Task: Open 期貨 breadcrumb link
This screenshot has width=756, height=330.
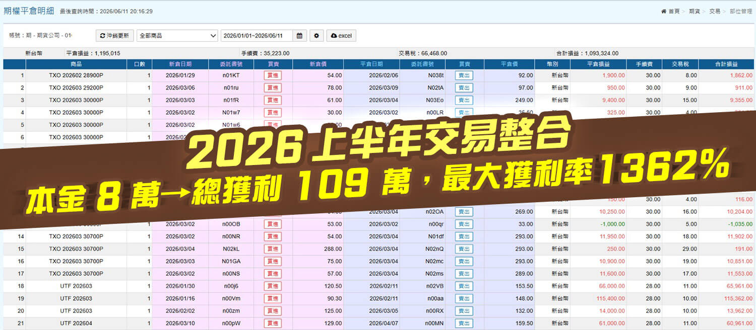Action: [695, 11]
